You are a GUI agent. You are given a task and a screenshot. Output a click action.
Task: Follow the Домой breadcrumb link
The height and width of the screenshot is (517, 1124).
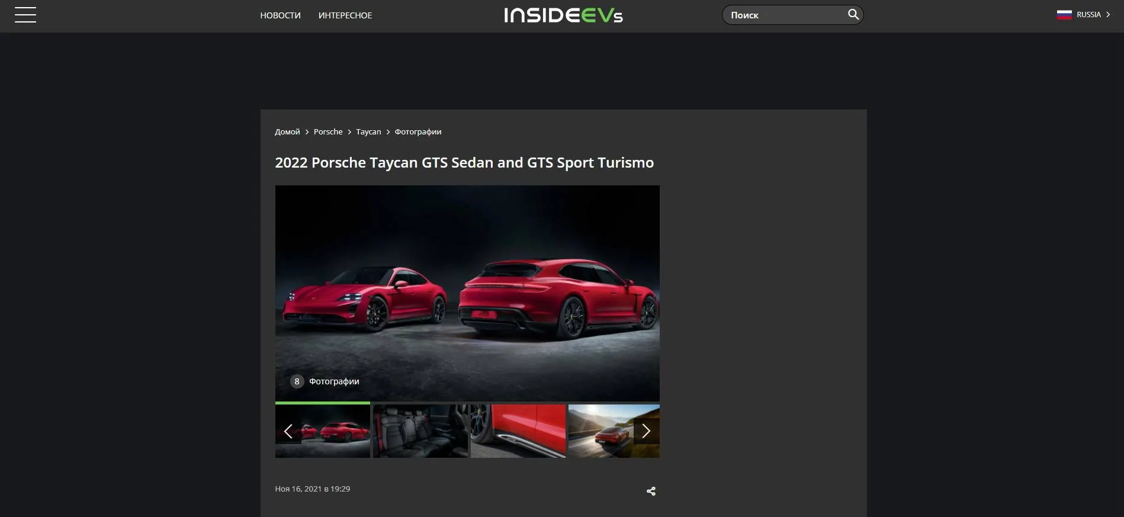tap(287, 131)
